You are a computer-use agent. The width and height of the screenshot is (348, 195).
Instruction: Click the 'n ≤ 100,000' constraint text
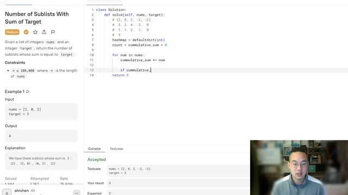pyautogui.click(x=23, y=70)
